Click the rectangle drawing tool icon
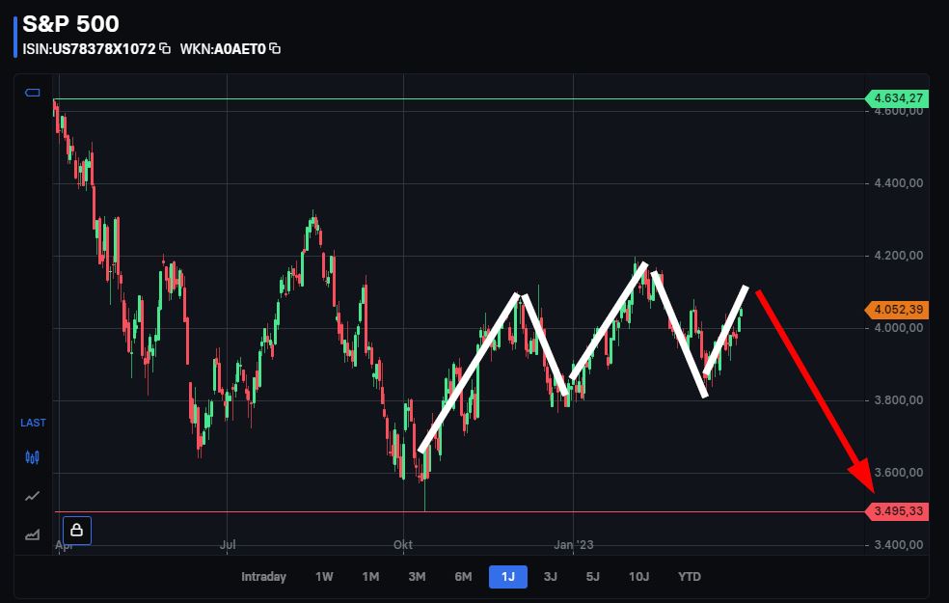949x603 pixels. coord(32,92)
